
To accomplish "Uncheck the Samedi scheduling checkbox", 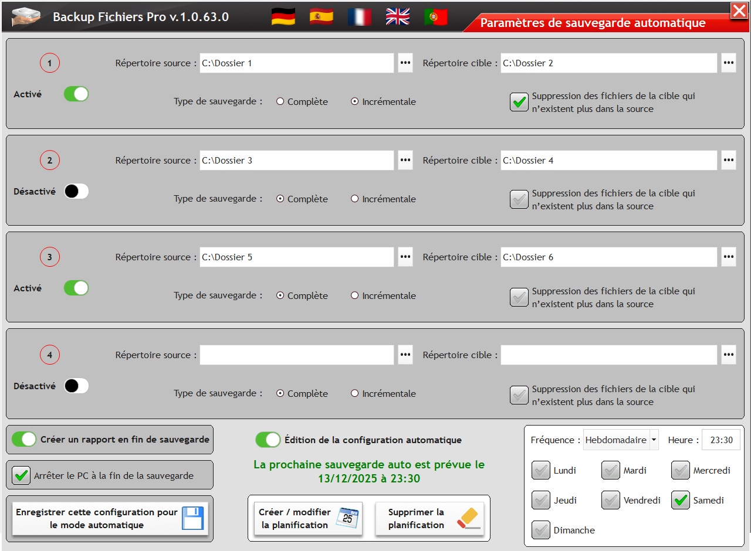I will (680, 500).
